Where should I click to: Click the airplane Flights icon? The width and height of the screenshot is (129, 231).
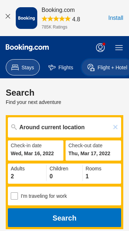tap(52, 67)
